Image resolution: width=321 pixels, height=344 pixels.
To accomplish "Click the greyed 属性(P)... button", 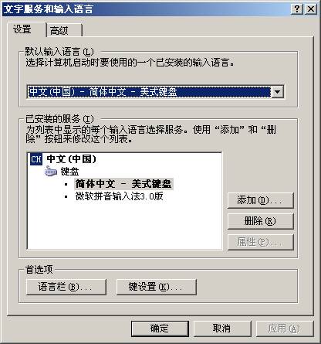I will 260,242.
